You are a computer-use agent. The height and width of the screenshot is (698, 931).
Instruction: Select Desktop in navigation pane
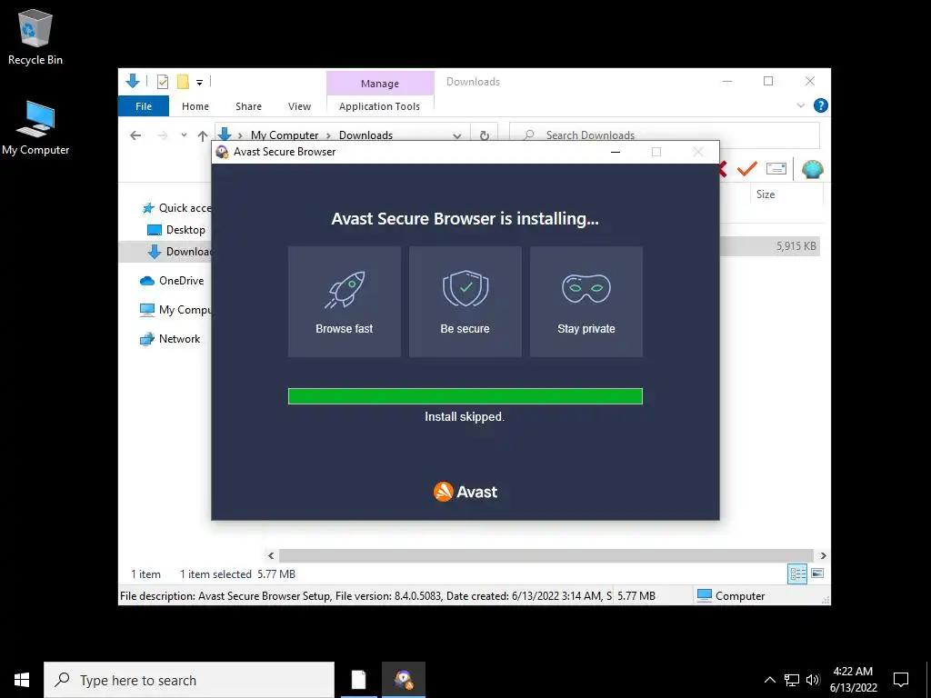click(175, 230)
